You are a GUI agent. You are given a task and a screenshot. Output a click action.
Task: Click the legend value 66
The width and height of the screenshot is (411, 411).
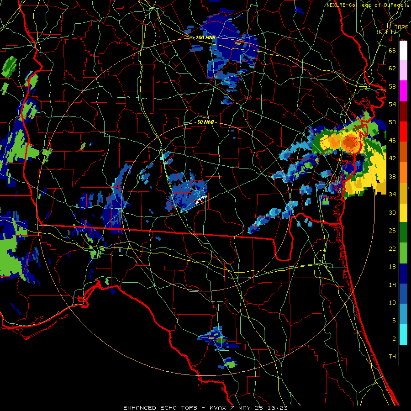392,50
